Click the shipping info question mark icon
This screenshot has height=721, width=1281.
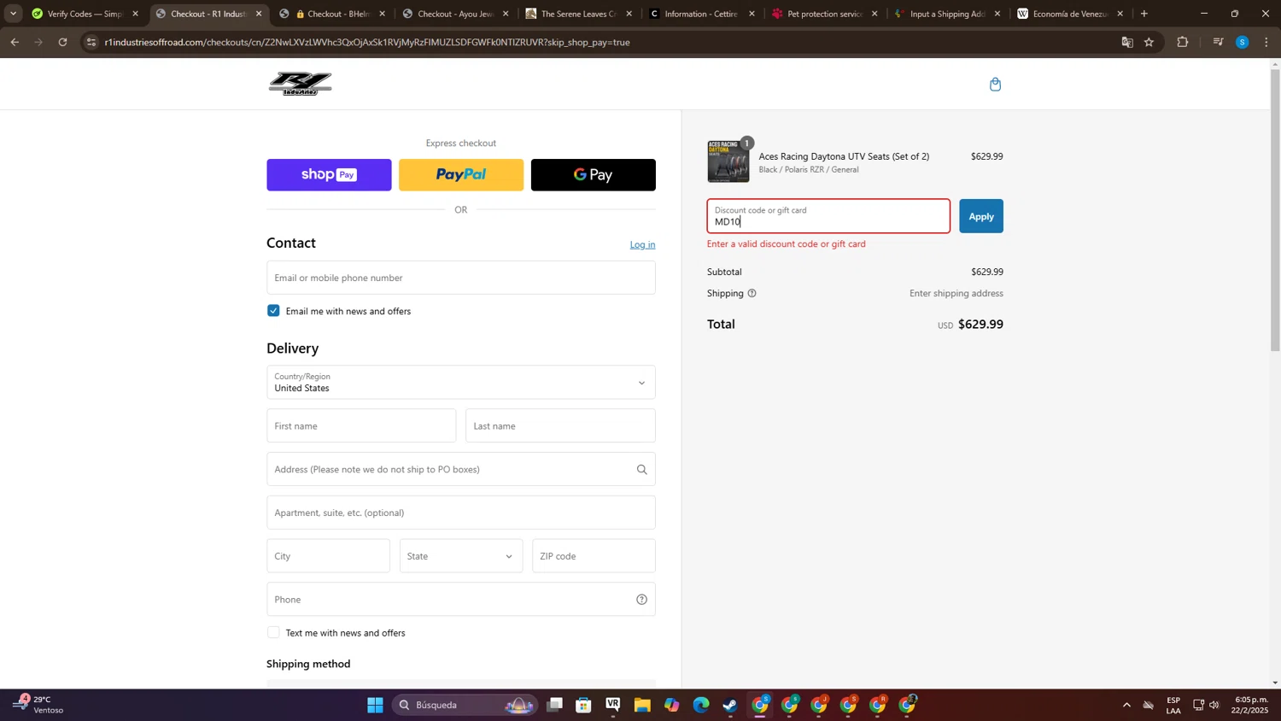pyautogui.click(x=752, y=293)
